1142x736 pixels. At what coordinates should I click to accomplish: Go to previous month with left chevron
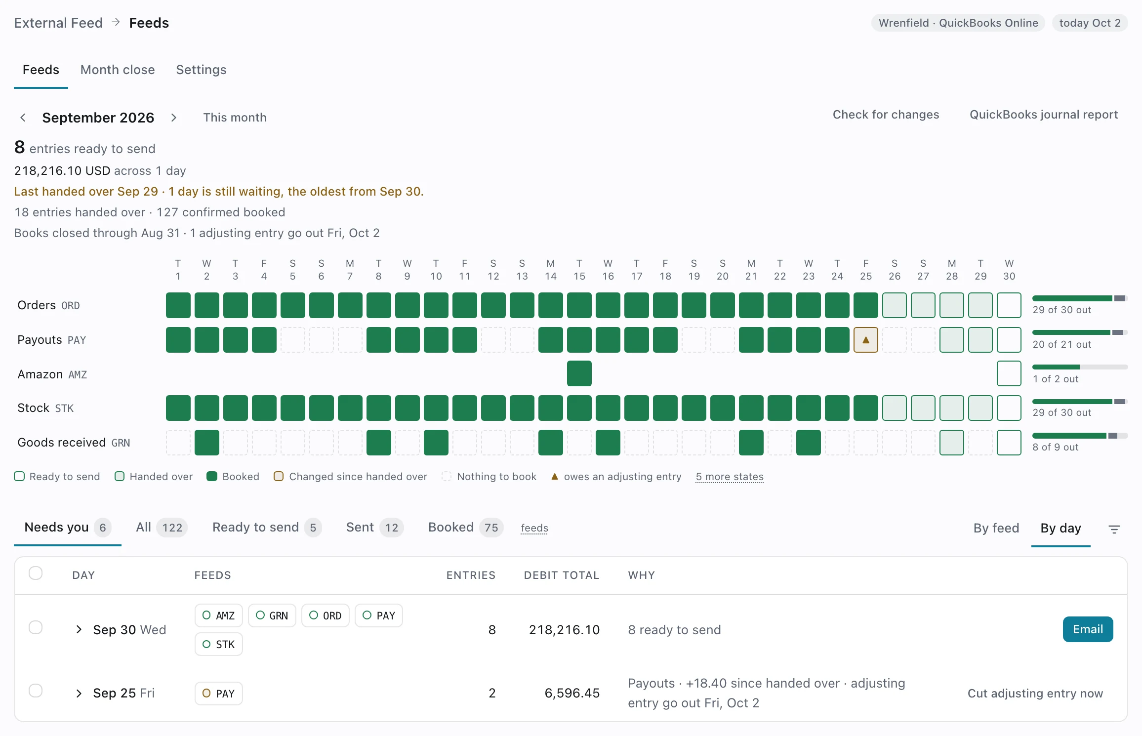23,118
